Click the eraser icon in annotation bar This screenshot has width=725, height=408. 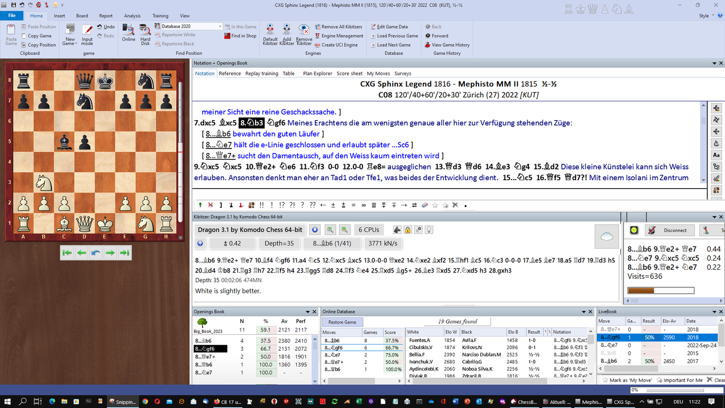tap(425, 205)
